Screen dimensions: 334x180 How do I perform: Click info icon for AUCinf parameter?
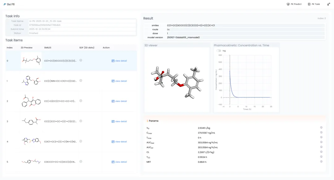coord(321,147)
